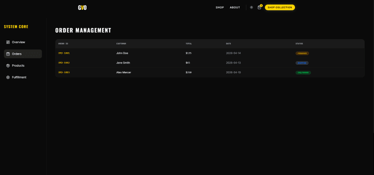Viewport: 374px width, 175px height.
Task: Click the Total column header
Action: tap(189, 43)
